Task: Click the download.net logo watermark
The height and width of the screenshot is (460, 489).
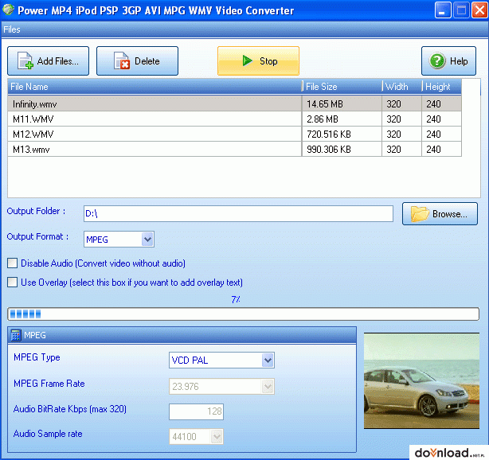Action: (448, 453)
